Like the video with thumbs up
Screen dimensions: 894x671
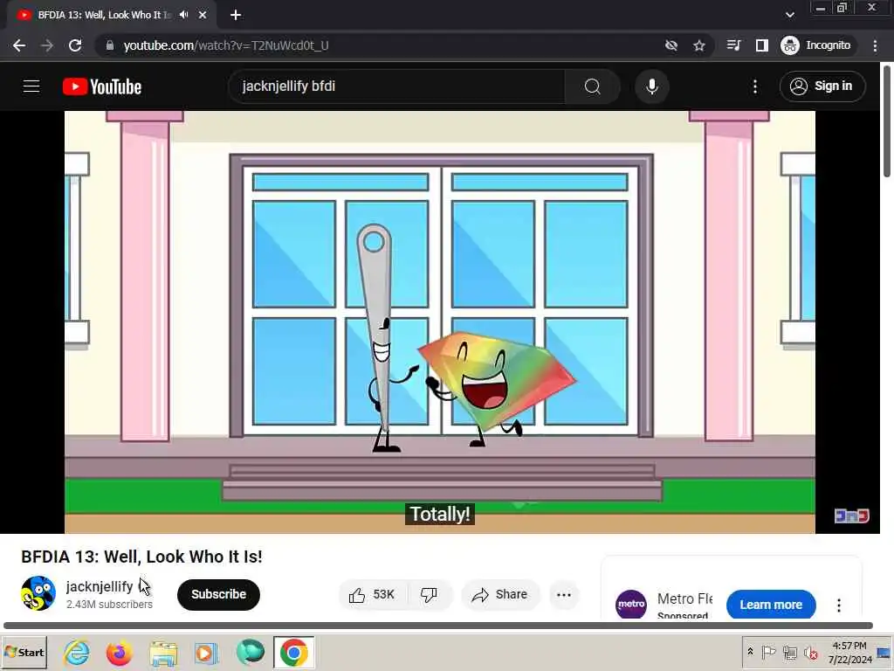point(373,594)
